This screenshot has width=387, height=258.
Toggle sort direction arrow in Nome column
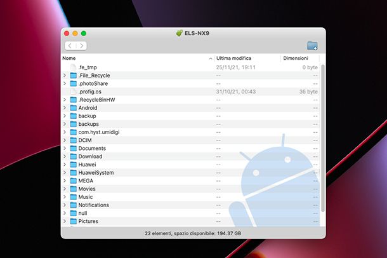[211, 58]
